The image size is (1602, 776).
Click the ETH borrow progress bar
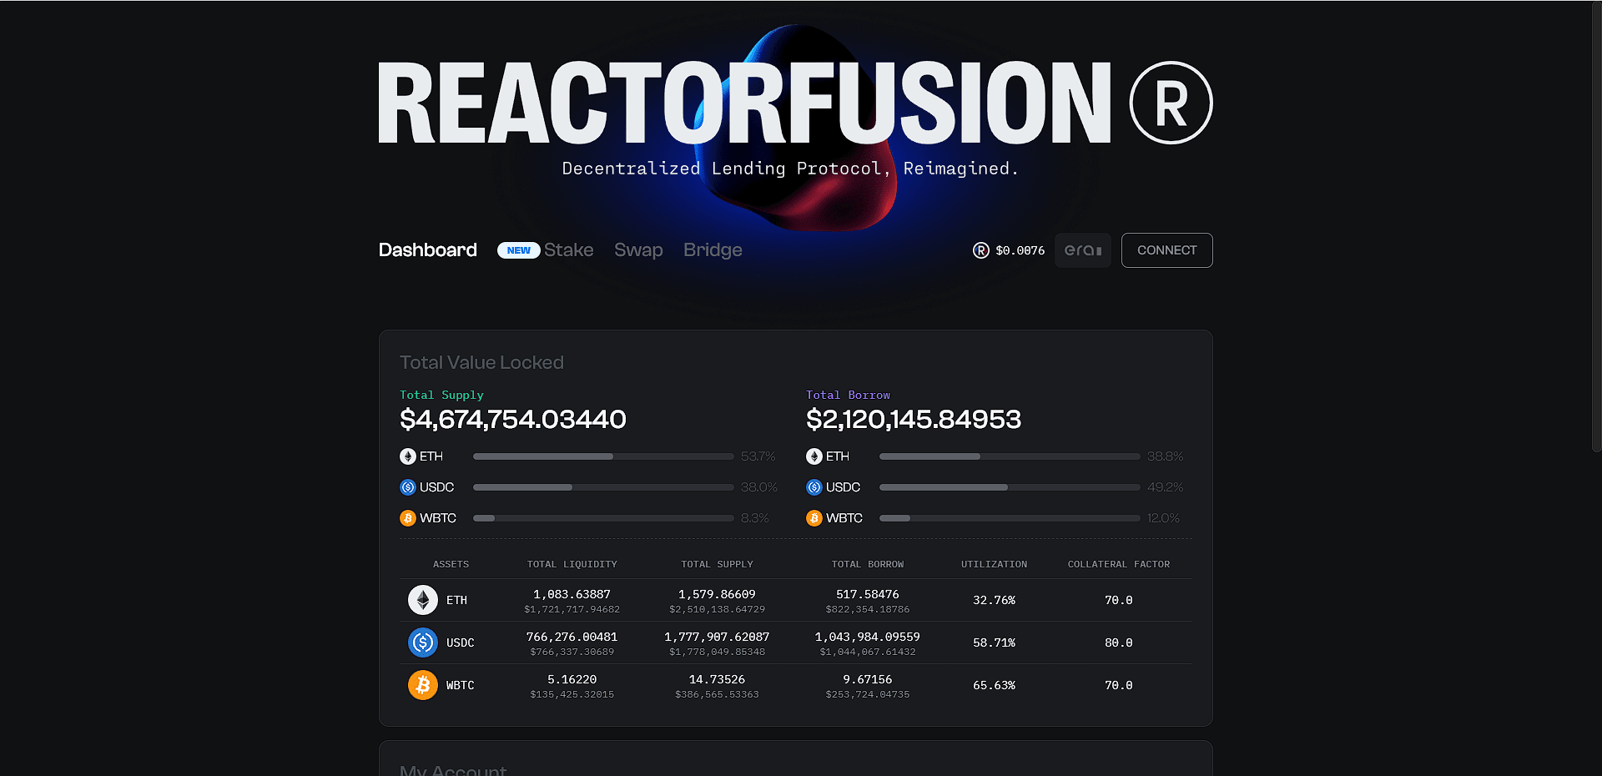click(1010, 456)
